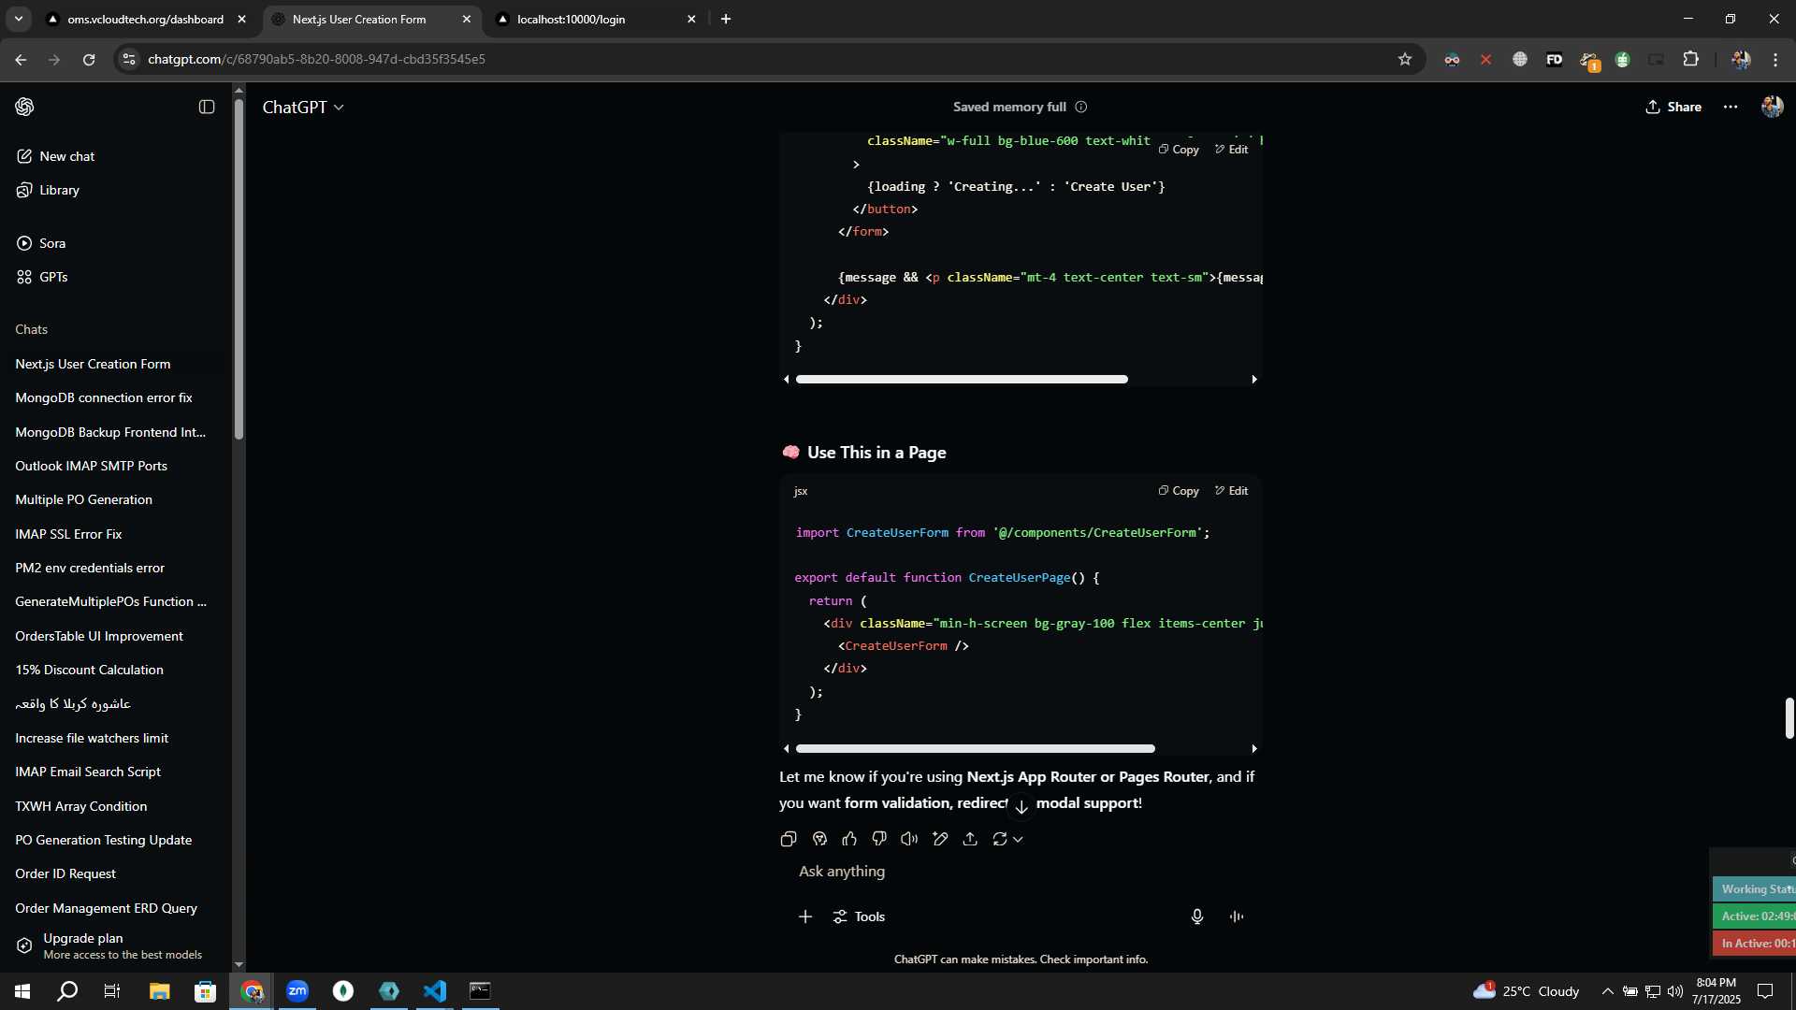Read the response aloud
The height and width of the screenshot is (1010, 1796).
coord(909,839)
